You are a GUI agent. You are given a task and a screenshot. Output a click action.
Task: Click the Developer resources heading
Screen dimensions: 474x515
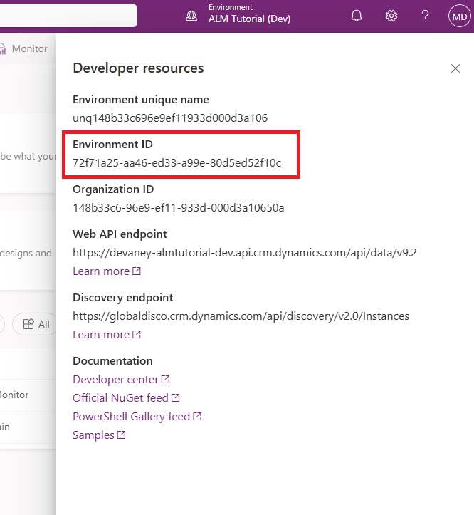click(138, 68)
